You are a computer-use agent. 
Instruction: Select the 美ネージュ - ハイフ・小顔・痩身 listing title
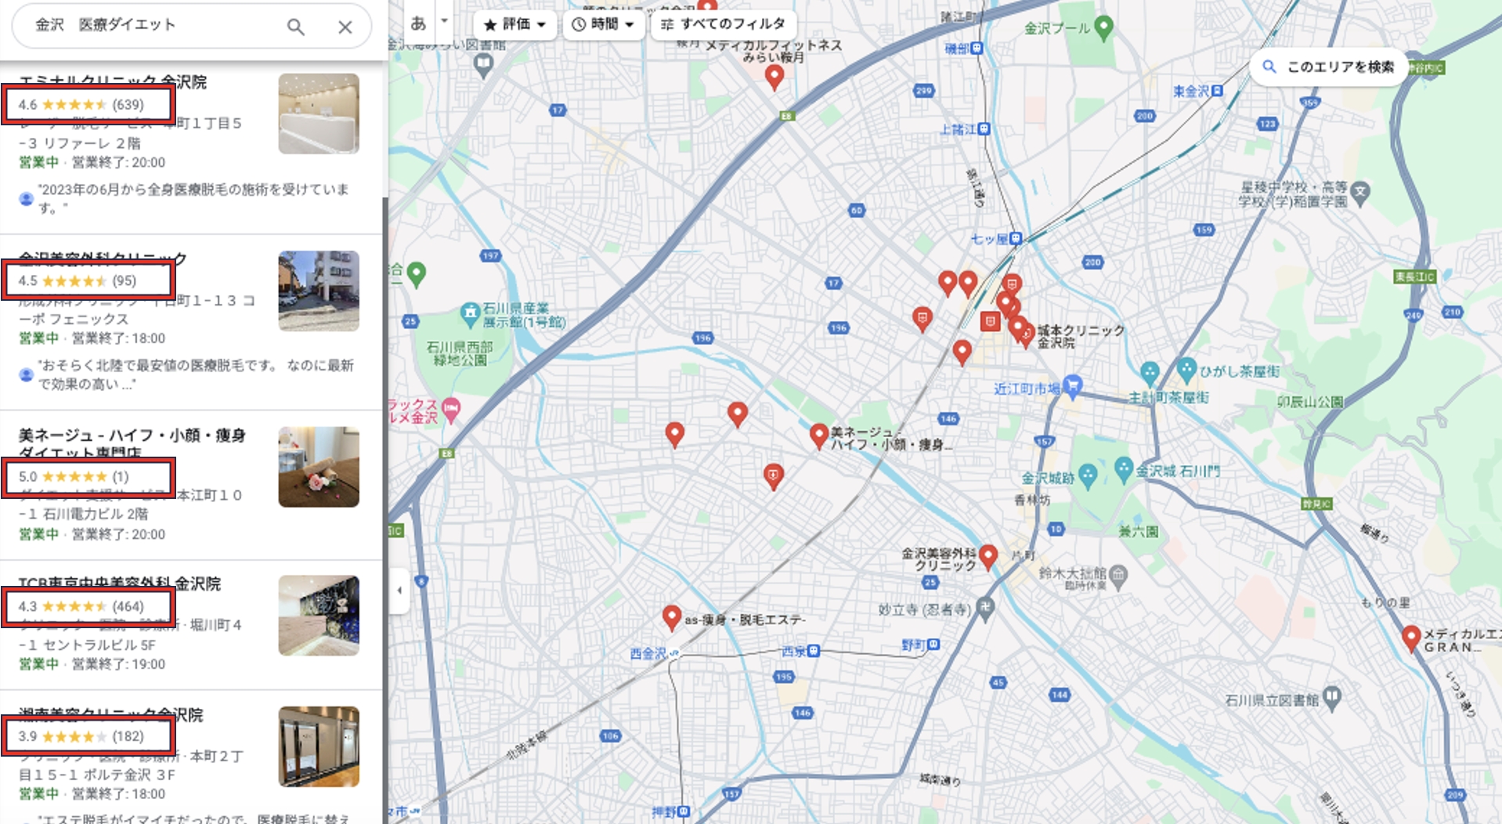(132, 443)
